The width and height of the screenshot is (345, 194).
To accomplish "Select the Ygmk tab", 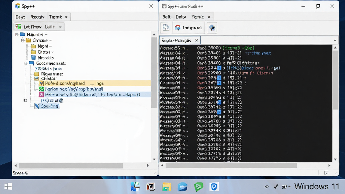I will (197, 17).
